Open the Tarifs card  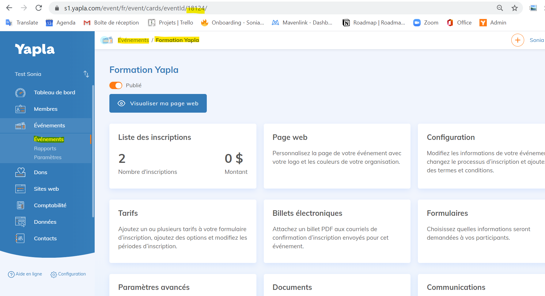tap(183, 231)
